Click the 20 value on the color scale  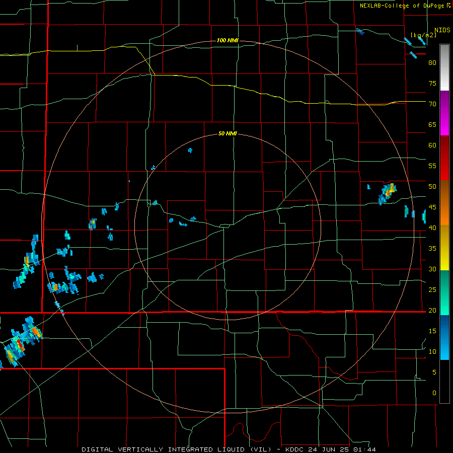click(432, 311)
